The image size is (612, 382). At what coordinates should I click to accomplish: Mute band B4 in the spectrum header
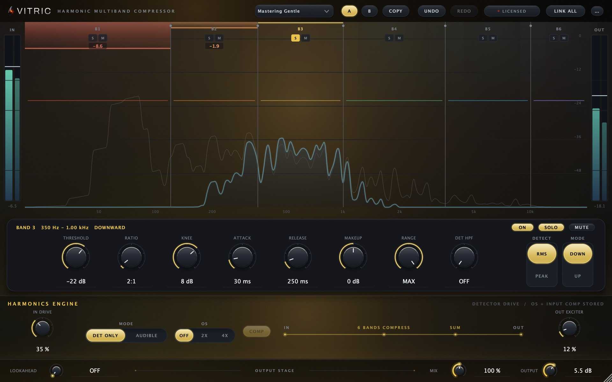coord(399,38)
